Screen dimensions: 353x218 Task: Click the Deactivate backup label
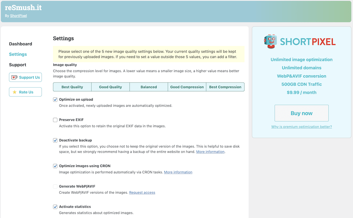[75, 140]
